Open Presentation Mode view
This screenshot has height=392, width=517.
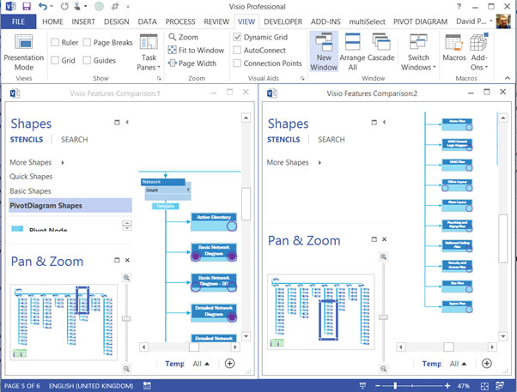[x=24, y=52]
